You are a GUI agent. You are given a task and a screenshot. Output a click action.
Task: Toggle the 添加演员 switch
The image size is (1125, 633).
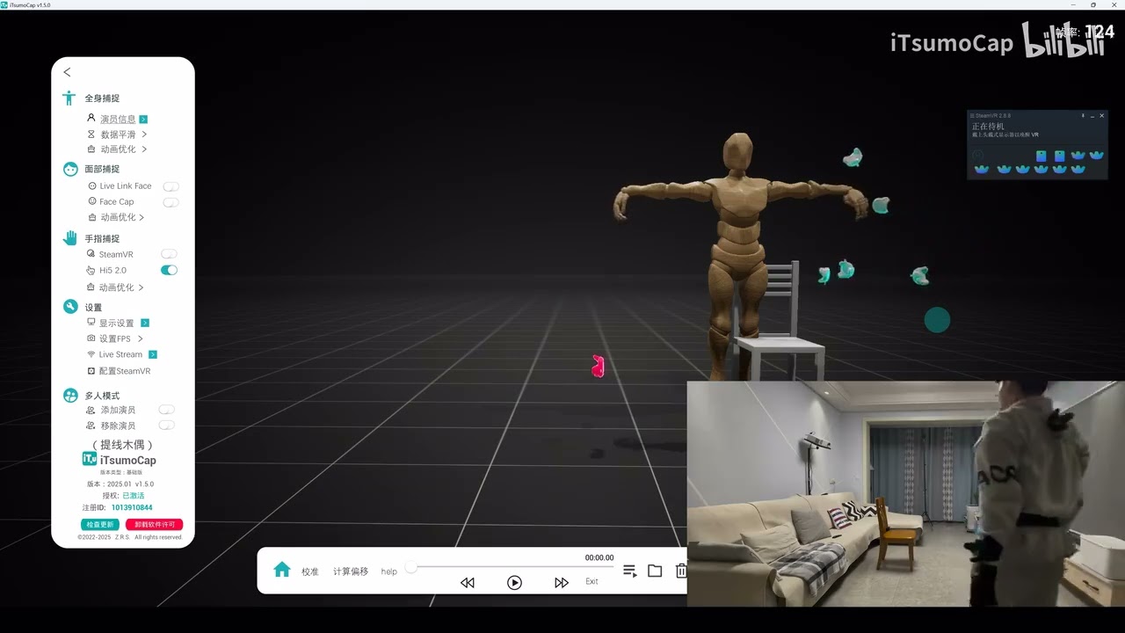click(x=166, y=410)
